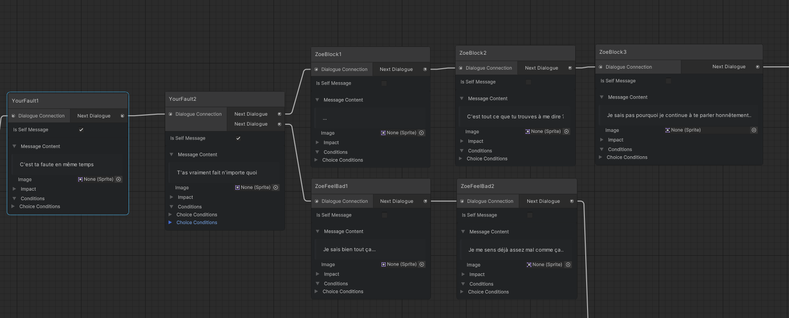This screenshot has height=318, width=789.
Task: Open the sprite picker in the ZoeBlock2 node
Action: 566,131
